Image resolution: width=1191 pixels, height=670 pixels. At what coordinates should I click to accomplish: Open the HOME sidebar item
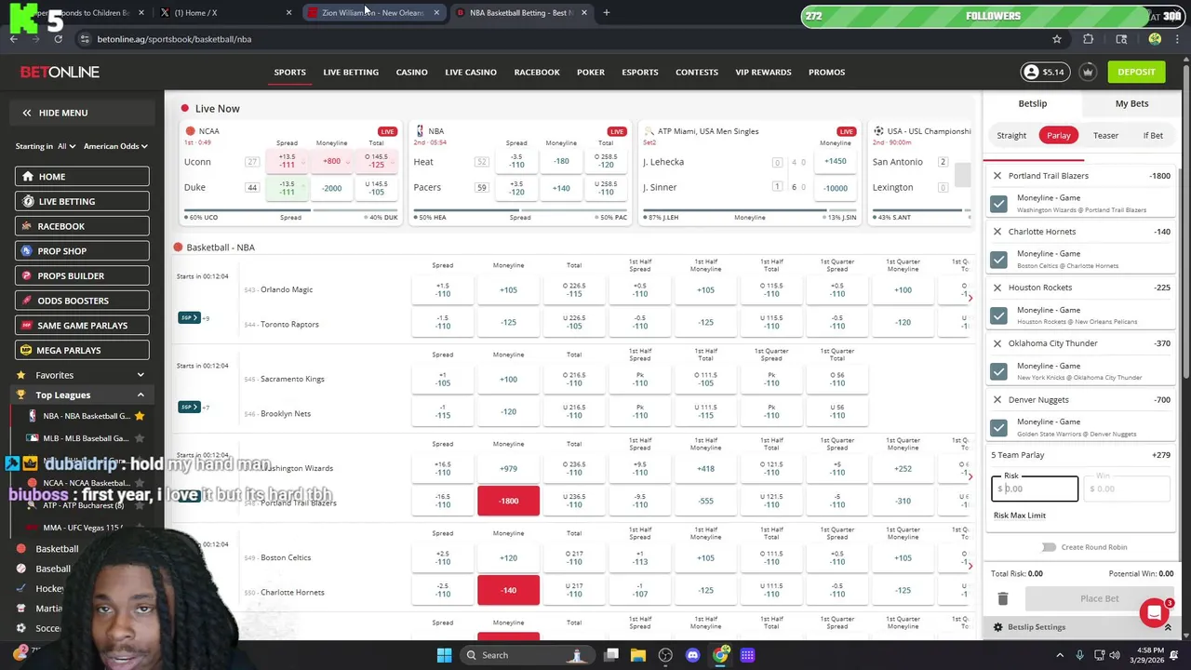pyautogui.click(x=82, y=176)
